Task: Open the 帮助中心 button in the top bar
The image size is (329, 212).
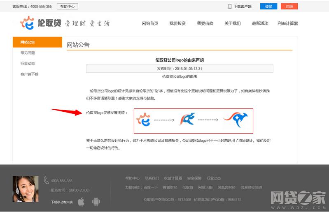Action: [68, 7]
